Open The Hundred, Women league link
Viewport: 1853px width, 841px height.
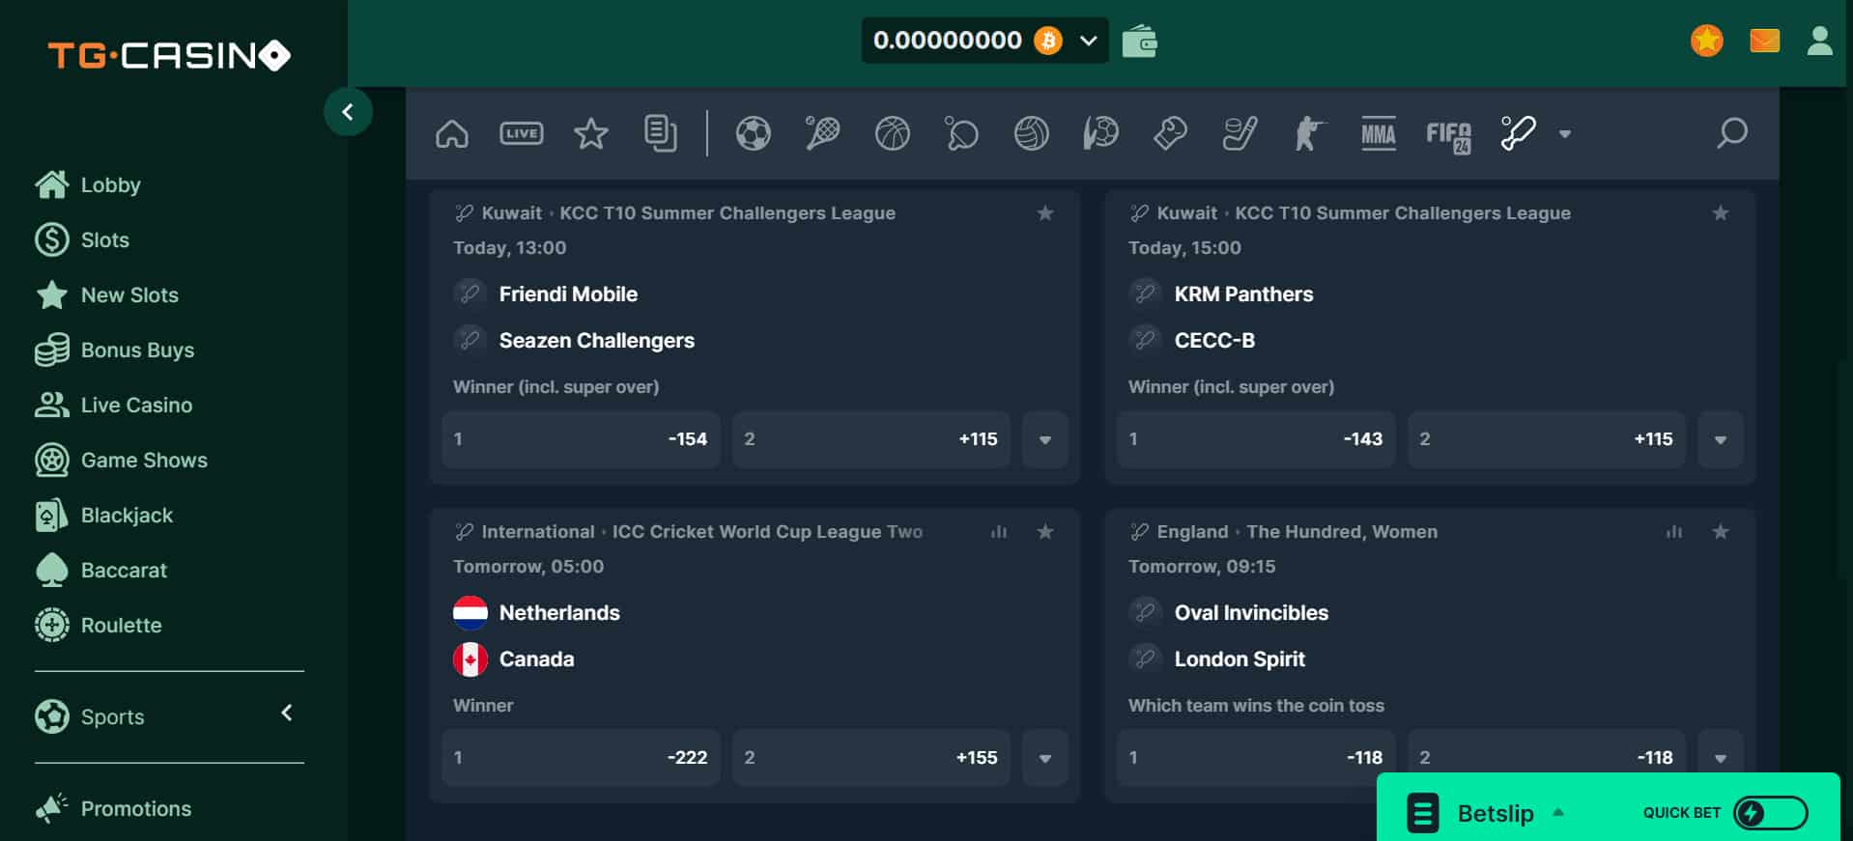(x=1342, y=532)
